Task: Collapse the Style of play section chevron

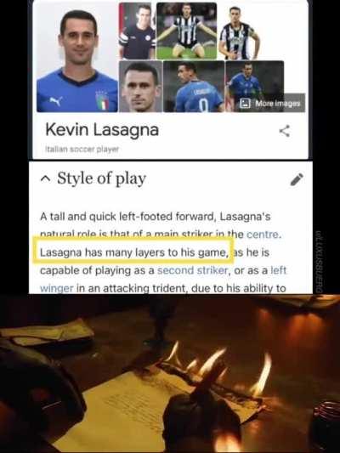Action: (45, 179)
